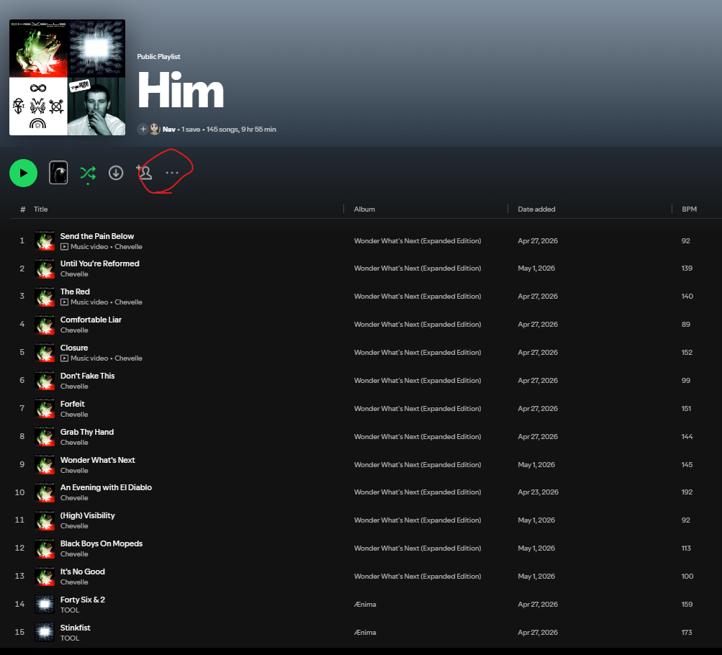Open TOOL artist link under Stinkfist
Image resolution: width=722 pixels, height=655 pixels.
pyautogui.click(x=70, y=638)
